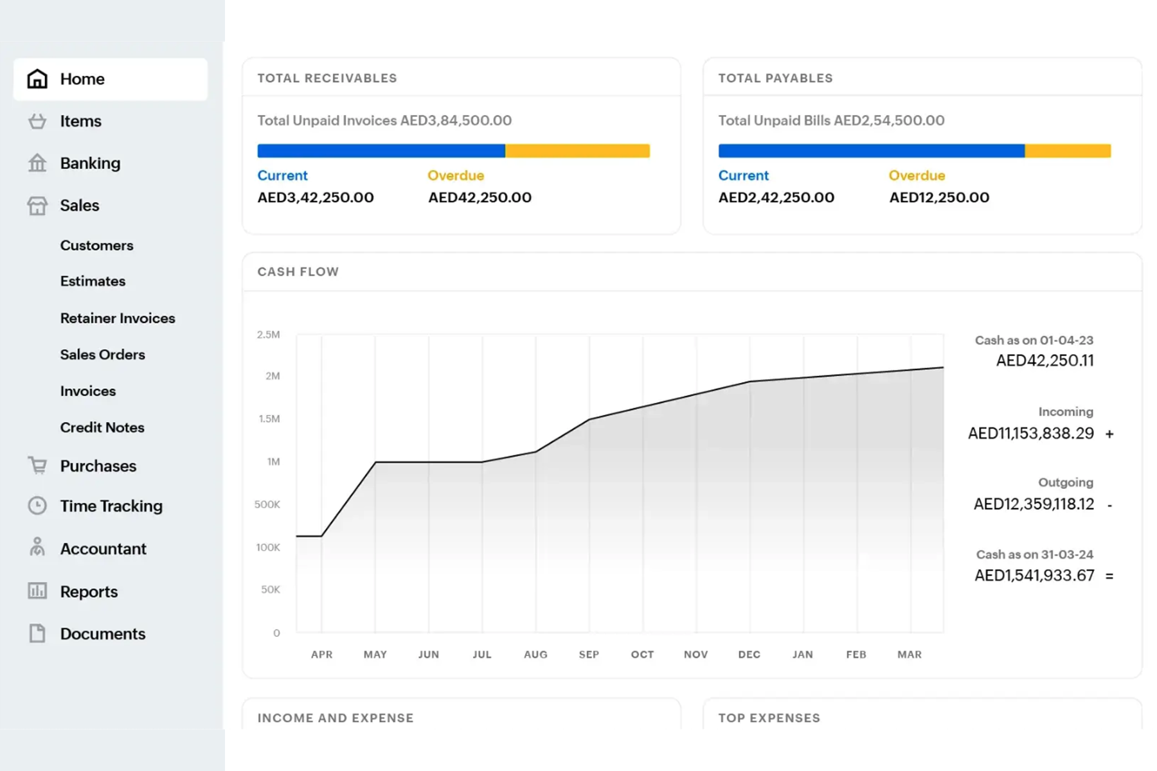Click receivables Overdue AED42,250.00 amount
The image size is (1157, 771).
(x=480, y=197)
